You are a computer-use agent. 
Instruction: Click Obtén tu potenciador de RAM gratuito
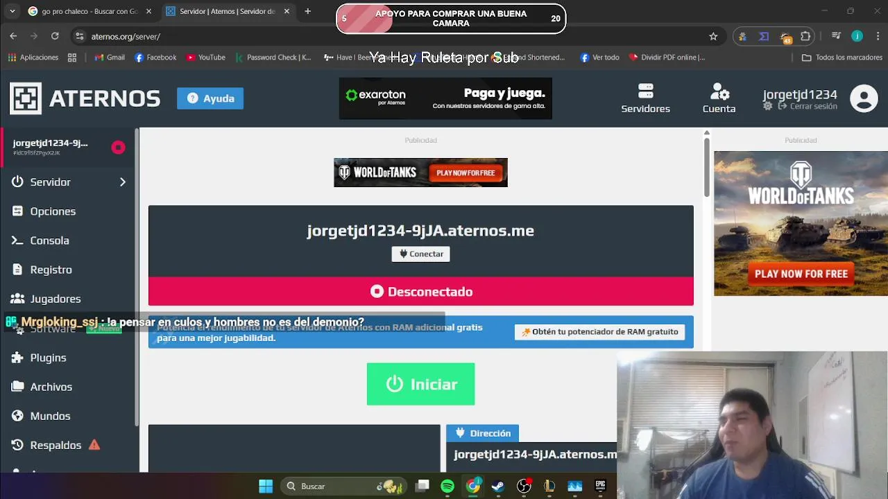tap(600, 332)
